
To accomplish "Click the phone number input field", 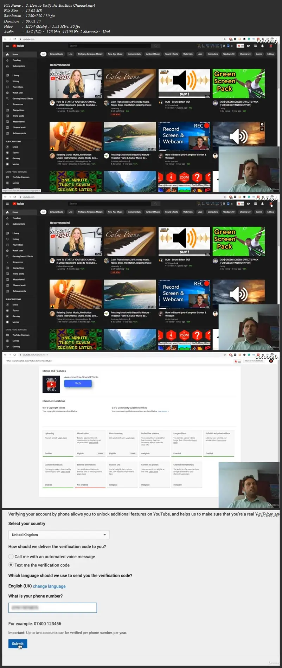I will click(x=52, y=608).
